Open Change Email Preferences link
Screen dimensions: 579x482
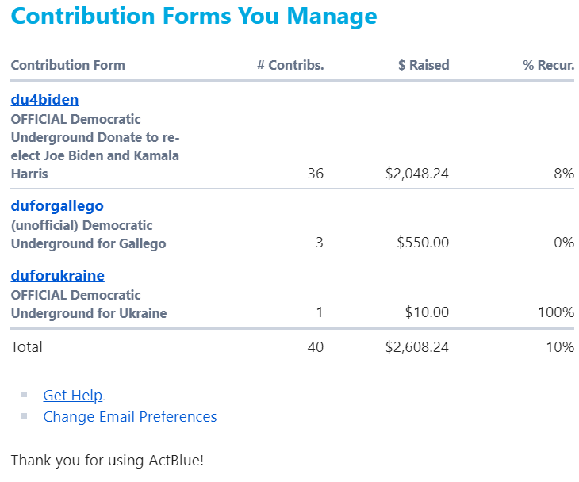[130, 417]
